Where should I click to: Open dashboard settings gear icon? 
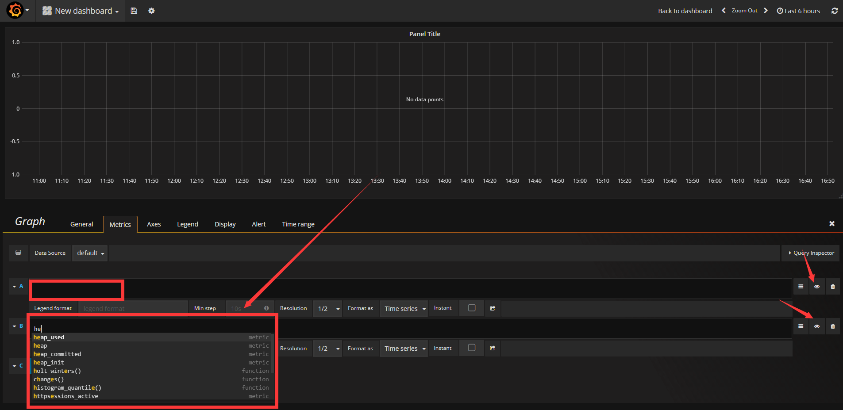click(x=151, y=11)
